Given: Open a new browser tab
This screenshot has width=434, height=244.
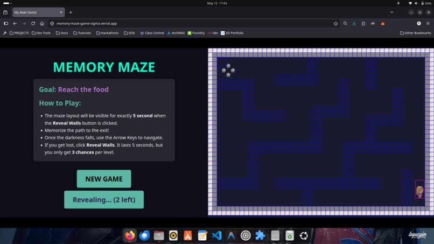Looking at the screenshot, I should coord(71,12).
